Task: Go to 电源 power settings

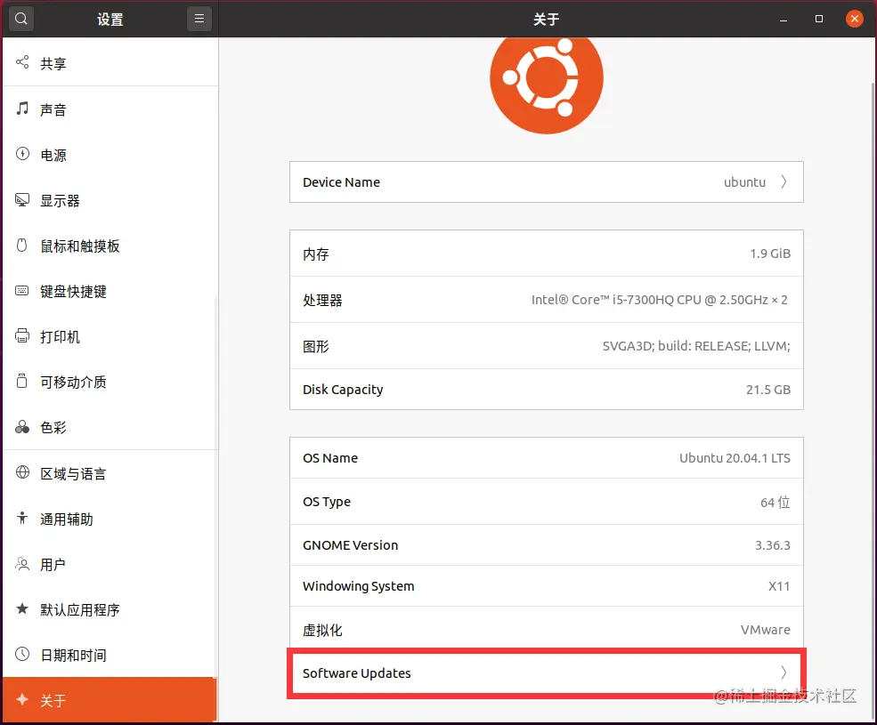Action: (110, 155)
